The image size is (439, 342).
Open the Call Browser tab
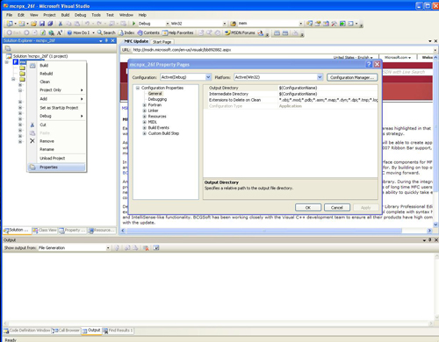click(x=66, y=331)
